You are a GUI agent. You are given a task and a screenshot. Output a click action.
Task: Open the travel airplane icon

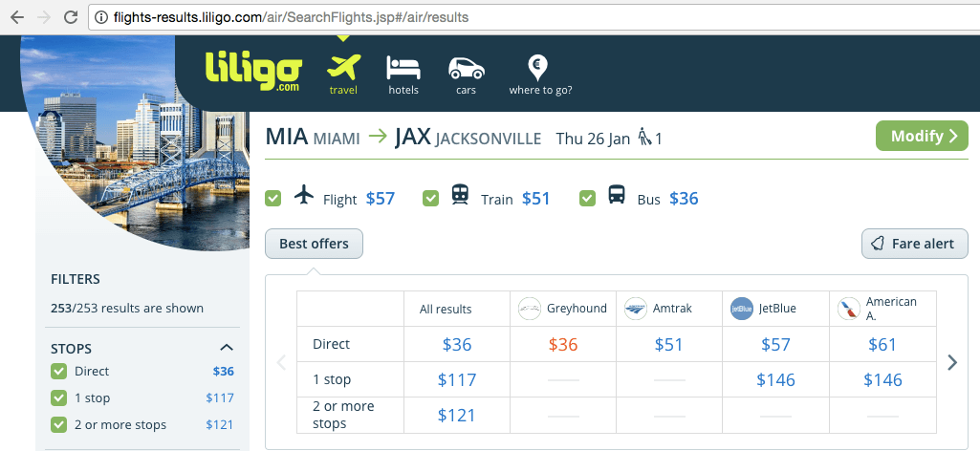point(344,67)
